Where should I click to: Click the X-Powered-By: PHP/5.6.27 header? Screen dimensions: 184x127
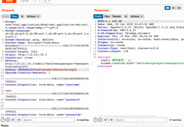[x=117, y=30]
